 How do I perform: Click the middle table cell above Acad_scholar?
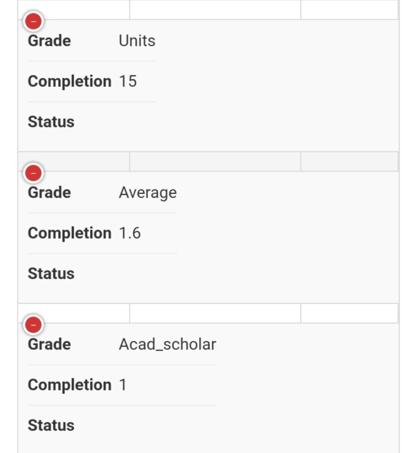(x=215, y=313)
